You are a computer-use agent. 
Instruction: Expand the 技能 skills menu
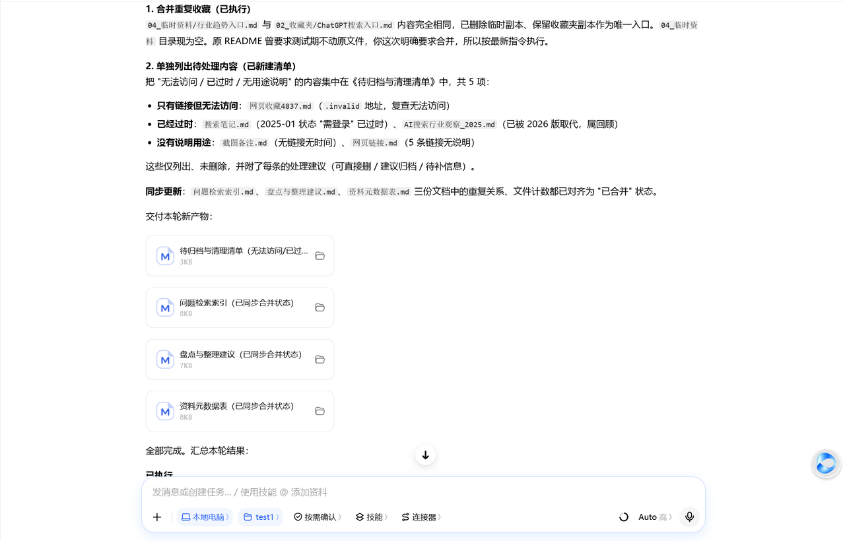click(371, 517)
